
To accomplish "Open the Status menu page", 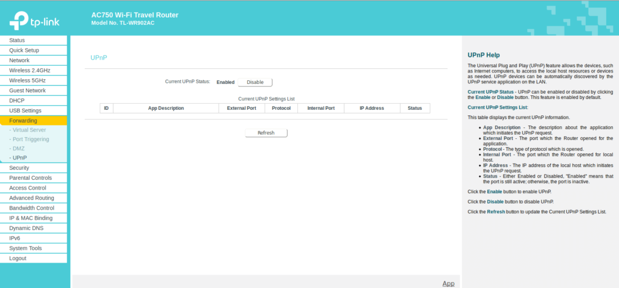I will [18, 40].
